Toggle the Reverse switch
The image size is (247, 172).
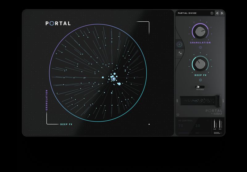[x=200, y=87]
